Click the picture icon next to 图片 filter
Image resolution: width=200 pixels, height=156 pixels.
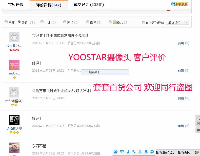point(115,22)
